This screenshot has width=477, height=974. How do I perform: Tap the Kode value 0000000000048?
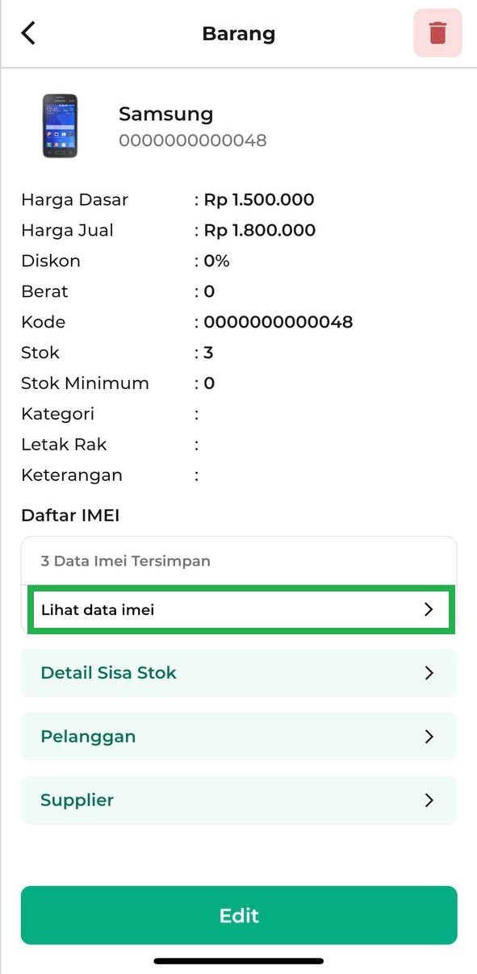point(278,322)
